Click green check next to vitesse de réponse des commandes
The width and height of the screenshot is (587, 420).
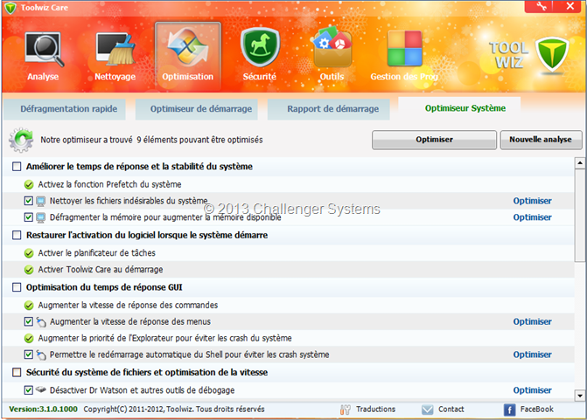[x=29, y=306]
